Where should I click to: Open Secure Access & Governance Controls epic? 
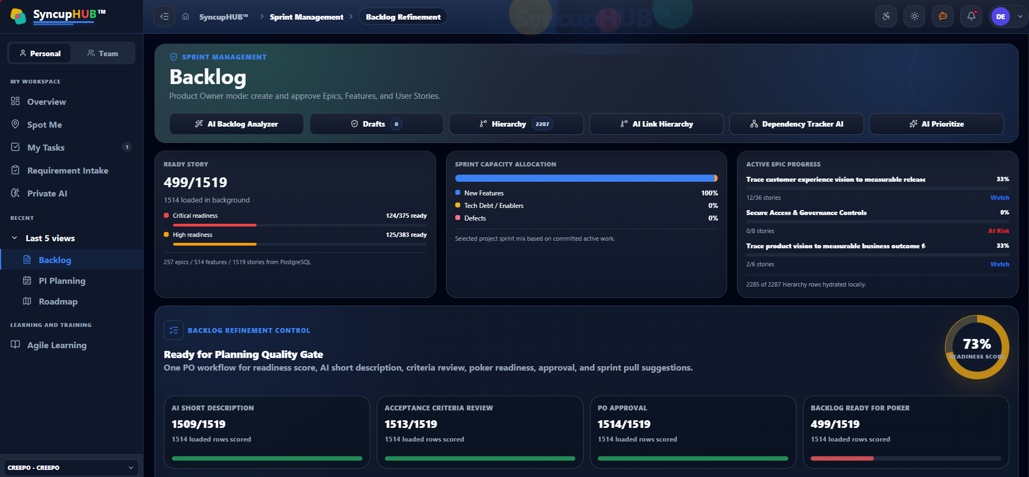[x=806, y=213]
